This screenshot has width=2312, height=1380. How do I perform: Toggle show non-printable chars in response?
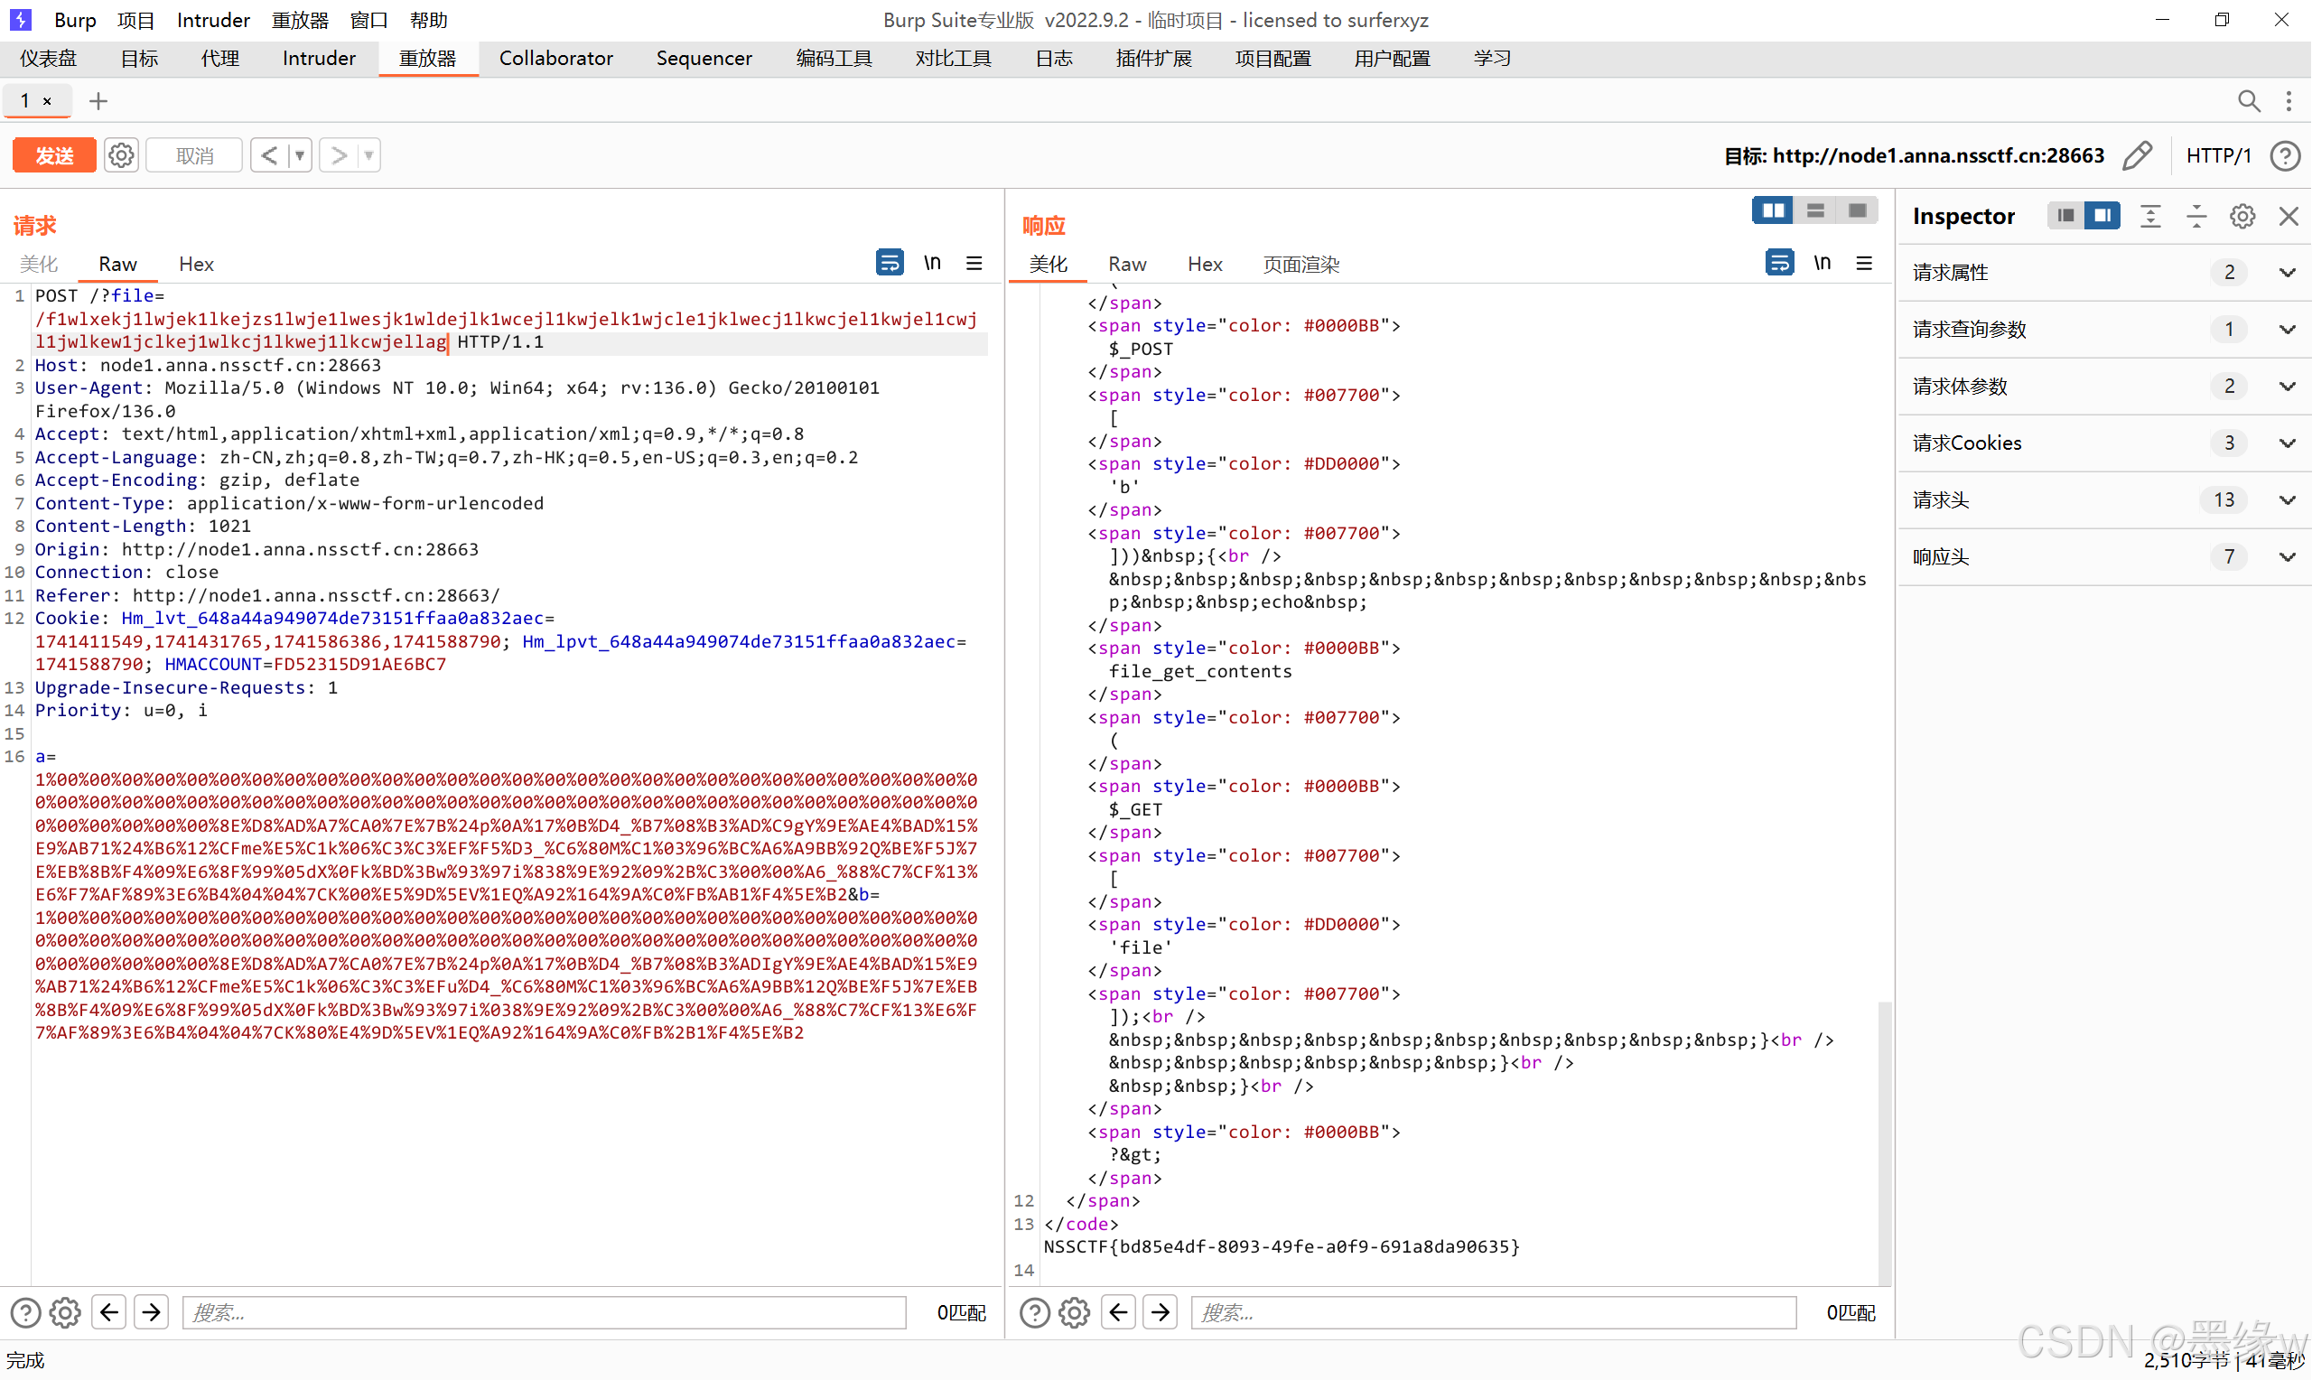pyautogui.click(x=1822, y=263)
